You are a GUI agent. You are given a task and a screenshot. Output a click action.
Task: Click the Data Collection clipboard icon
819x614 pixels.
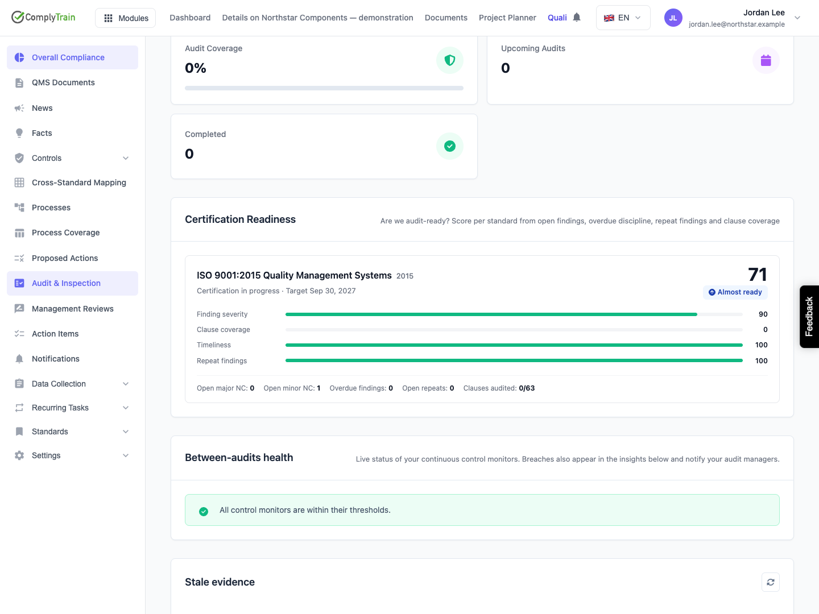pos(19,384)
